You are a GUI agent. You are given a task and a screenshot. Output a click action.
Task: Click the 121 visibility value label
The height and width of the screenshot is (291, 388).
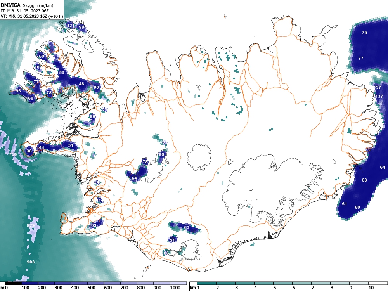(x=70, y=26)
